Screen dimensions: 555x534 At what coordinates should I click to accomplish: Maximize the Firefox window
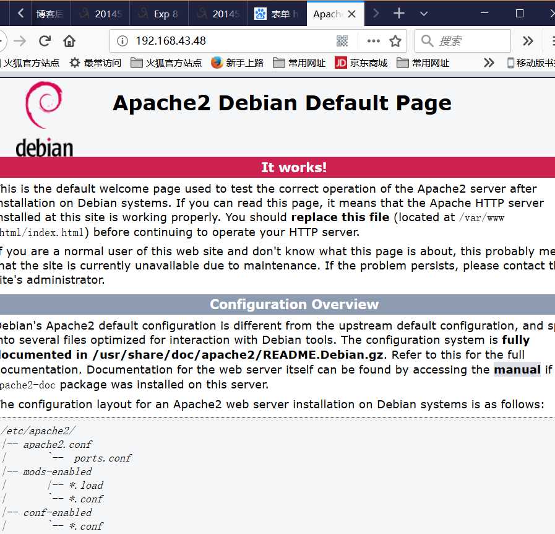tap(520, 14)
